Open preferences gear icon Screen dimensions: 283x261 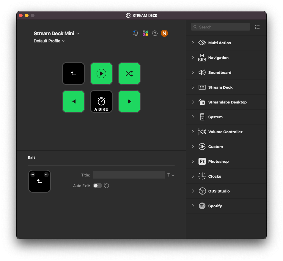(x=155, y=33)
